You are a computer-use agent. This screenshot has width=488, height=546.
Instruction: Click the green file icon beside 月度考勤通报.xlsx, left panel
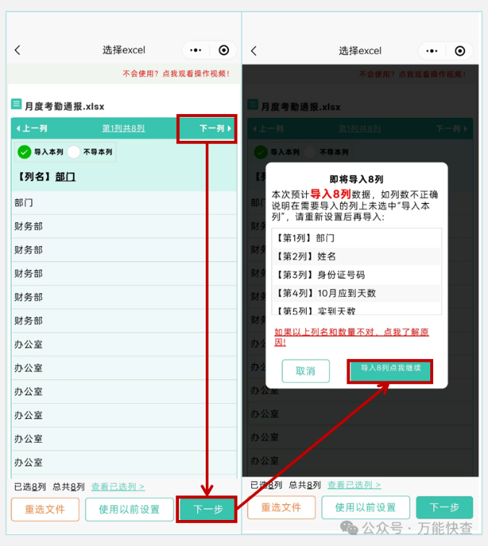point(17,104)
